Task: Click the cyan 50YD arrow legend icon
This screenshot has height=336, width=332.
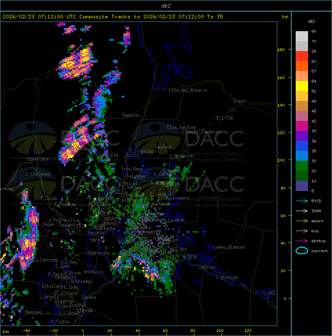Action: [x=302, y=201]
